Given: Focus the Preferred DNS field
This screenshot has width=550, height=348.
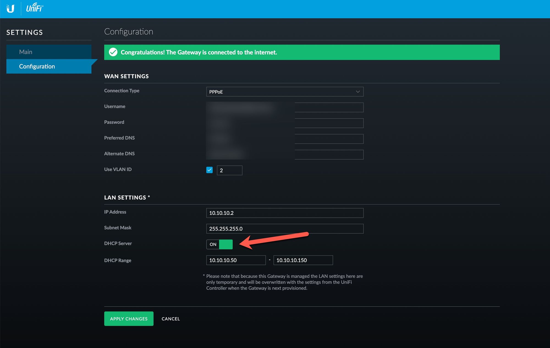Looking at the screenshot, I should [x=329, y=139].
